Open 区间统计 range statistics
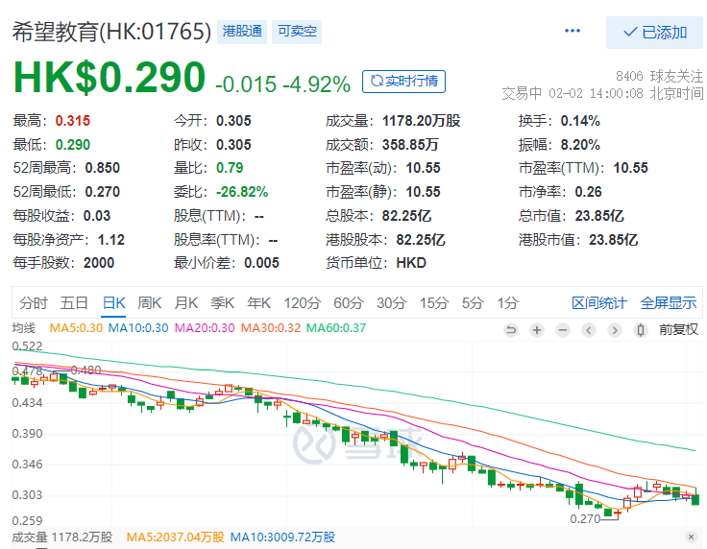 pos(599,303)
